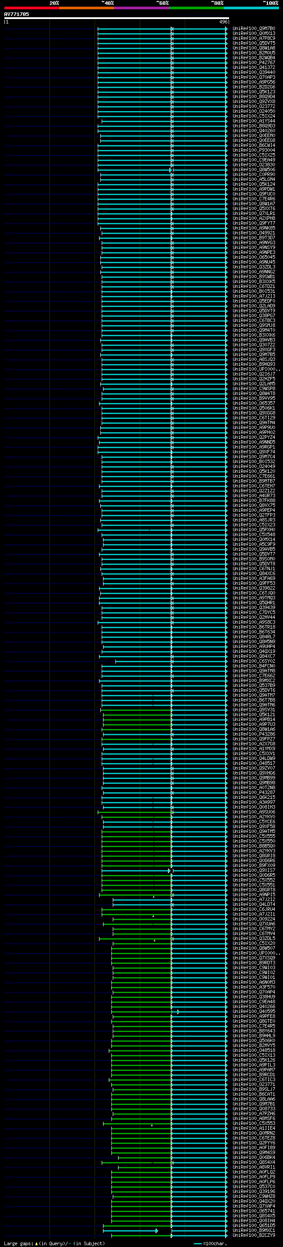The height and width of the screenshot is (1247, 283).
Task: Select hit label UniRef100_Q9M7B1
Action: [254, 1104]
